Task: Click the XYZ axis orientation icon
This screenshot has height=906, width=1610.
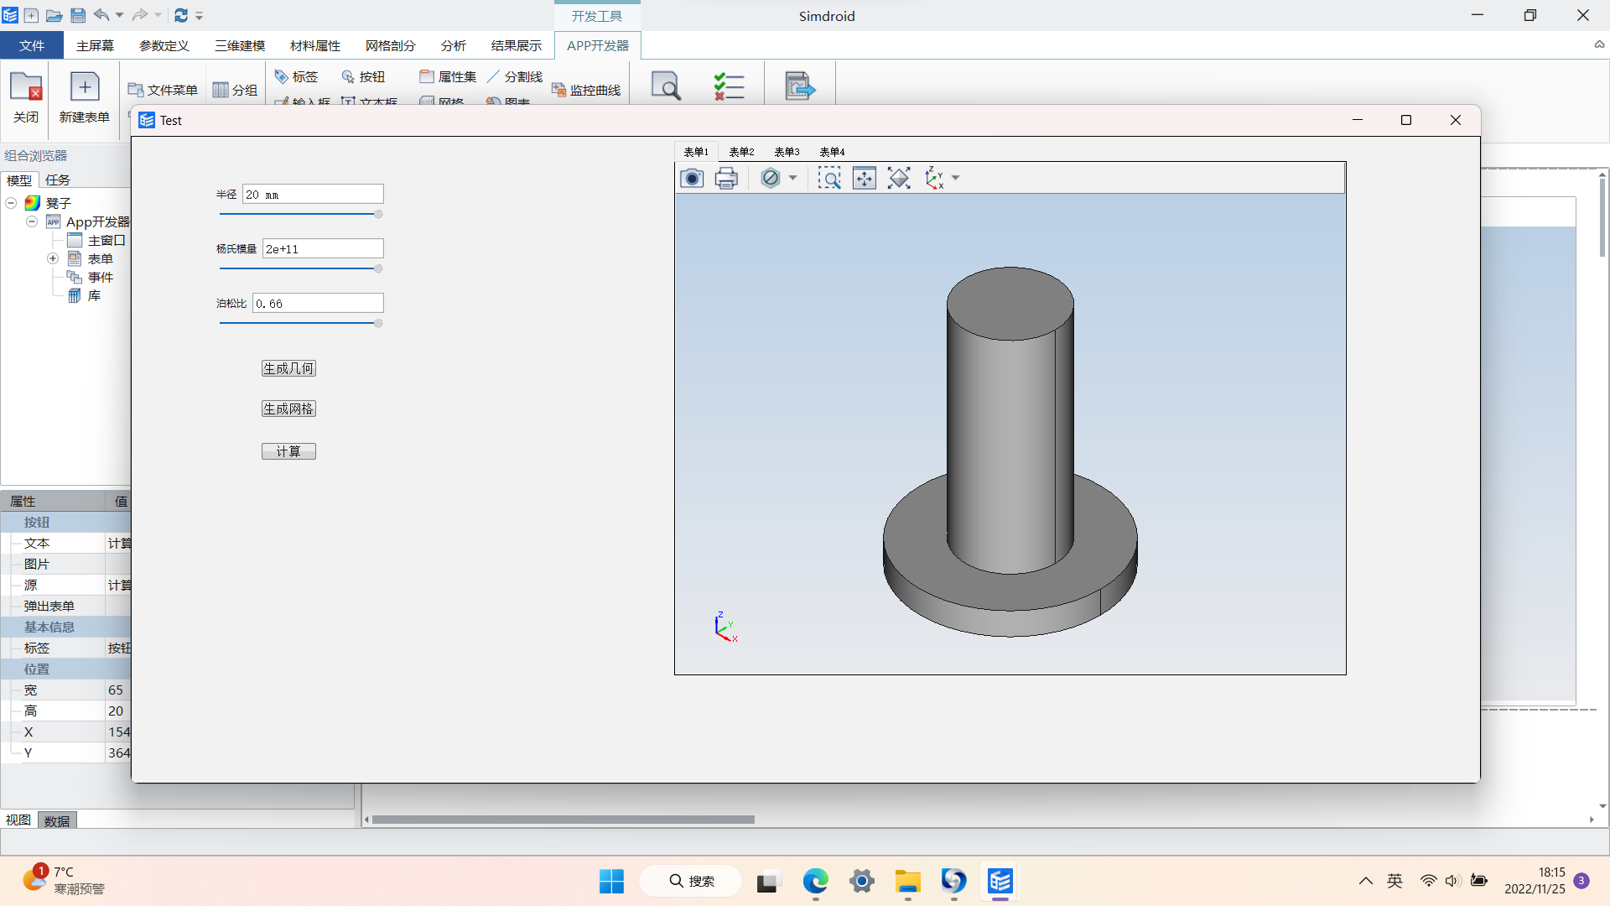Action: pos(933,178)
